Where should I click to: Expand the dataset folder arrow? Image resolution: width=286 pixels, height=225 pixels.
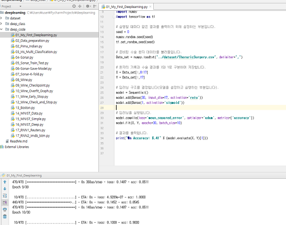click(x=1, y=18)
